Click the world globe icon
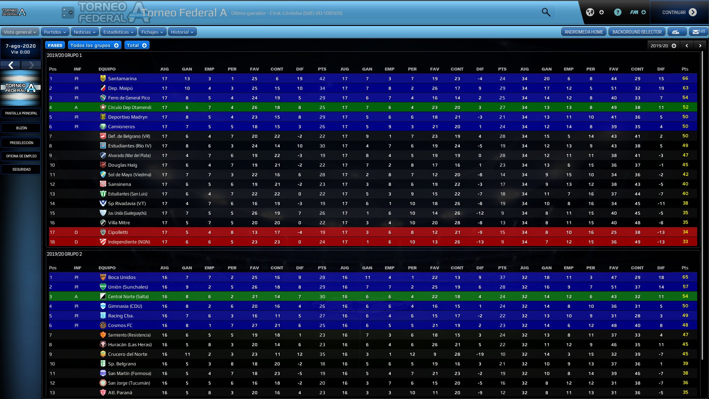Screen dimensions: 709x399 (590, 12)
